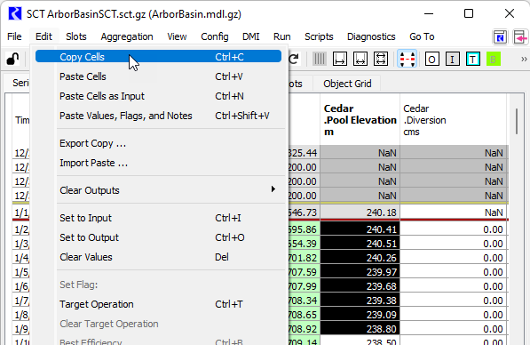
Task: Open the Aggregation menu
Action: point(127,36)
